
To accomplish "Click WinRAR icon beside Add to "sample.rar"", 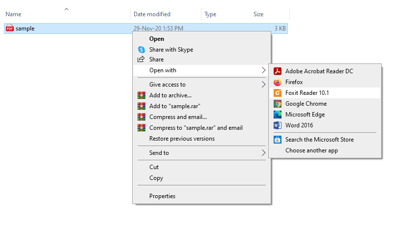I will click(141, 106).
